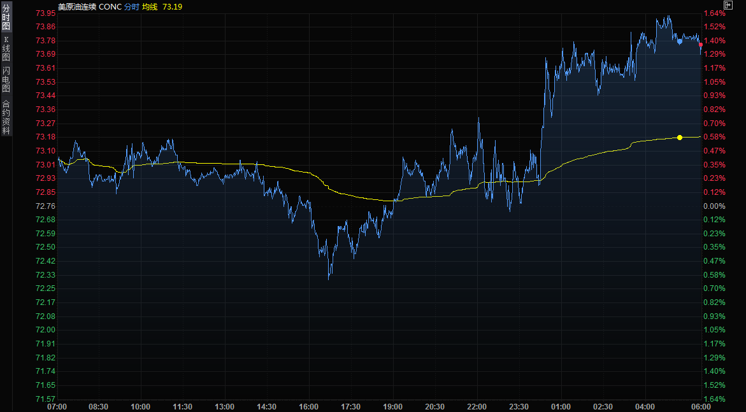Click the 06:00 time axis label
The image size is (746, 412).
[701, 406]
